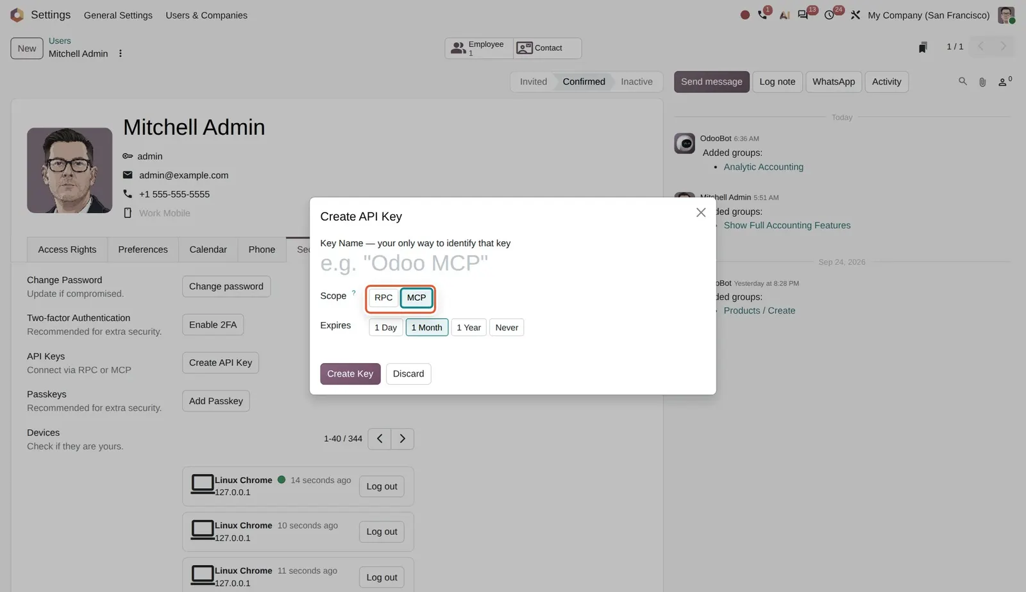Image resolution: width=1026 pixels, height=592 pixels.
Task: Log out Linux Chrome 14 seconds ago device
Action: tap(382, 487)
